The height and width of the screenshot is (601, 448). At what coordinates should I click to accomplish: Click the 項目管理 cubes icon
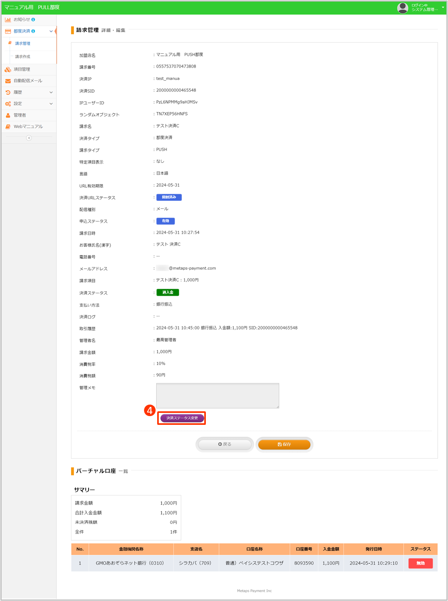(8, 69)
